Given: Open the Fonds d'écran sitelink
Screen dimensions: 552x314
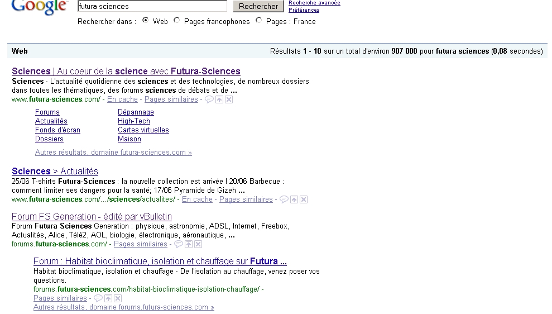Looking at the screenshot, I should point(57,130).
